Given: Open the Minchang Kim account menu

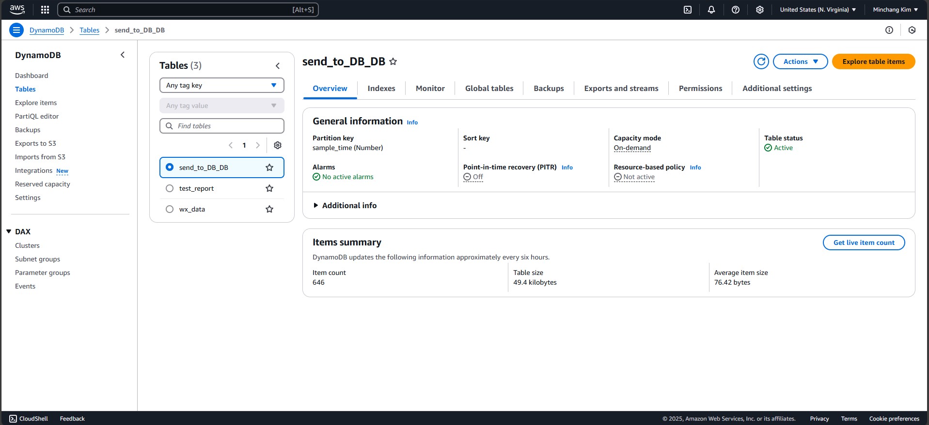Looking at the screenshot, I should coord(895,10).
